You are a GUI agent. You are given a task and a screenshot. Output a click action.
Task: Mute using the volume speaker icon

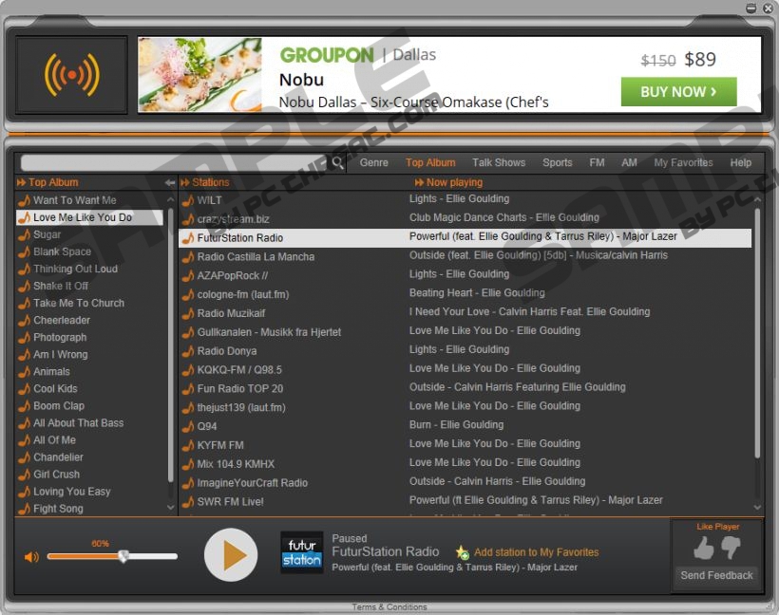[x=31, y=557]
